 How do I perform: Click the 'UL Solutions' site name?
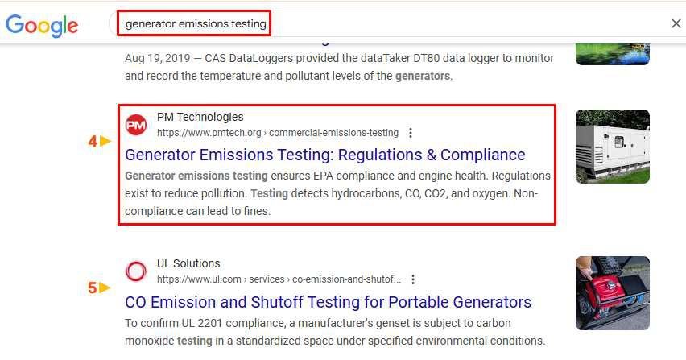click(188, 263)
